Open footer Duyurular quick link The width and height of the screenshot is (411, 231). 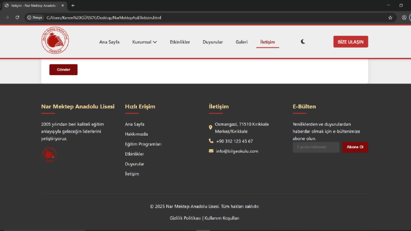tap(134, 164)
